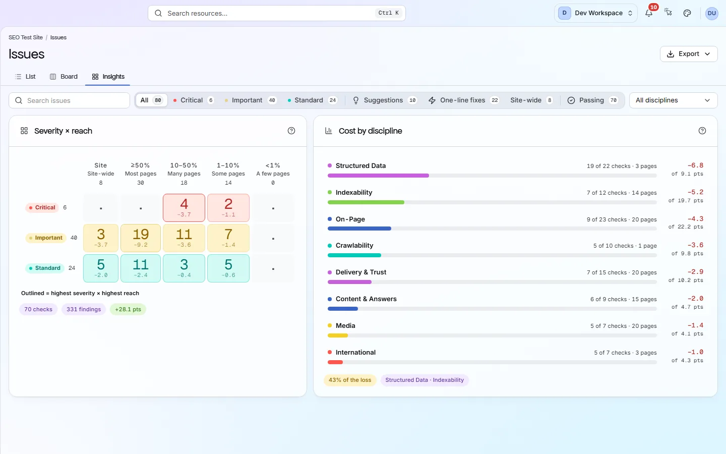The height and width of the screenshot is (454, 726).
Task: Click the -6.8 Structured Data loss value
Action: (695, 165)
